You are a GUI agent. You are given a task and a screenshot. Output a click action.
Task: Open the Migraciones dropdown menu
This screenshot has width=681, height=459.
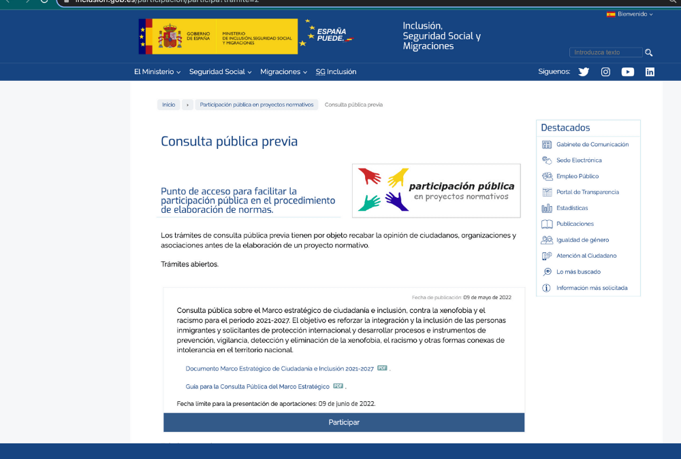point(283,72)
